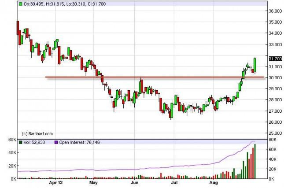The image size is (284, 188).
Task: Click the dark green Vol legend square
Action: tap(20, 142)
